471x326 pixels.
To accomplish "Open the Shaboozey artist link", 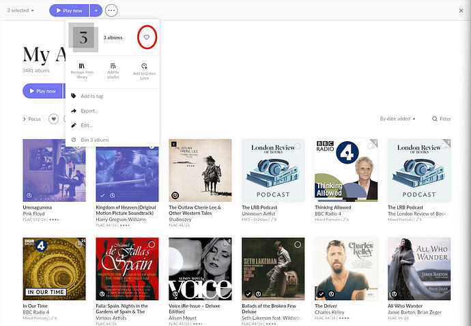I will pos(180,220).
